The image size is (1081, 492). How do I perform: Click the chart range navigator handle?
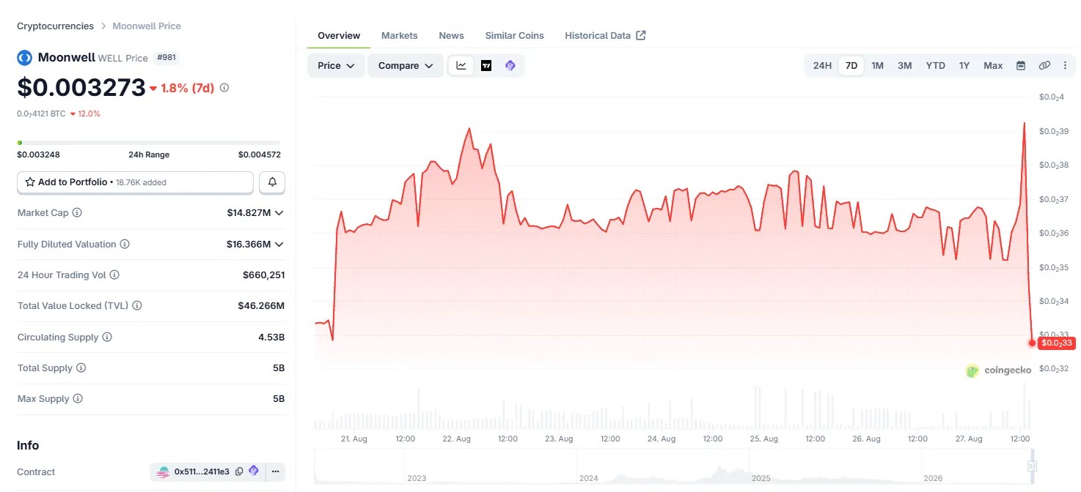tap(1032, 466)
